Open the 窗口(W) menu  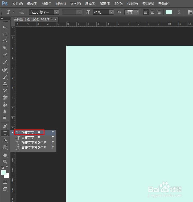(148, 4)
